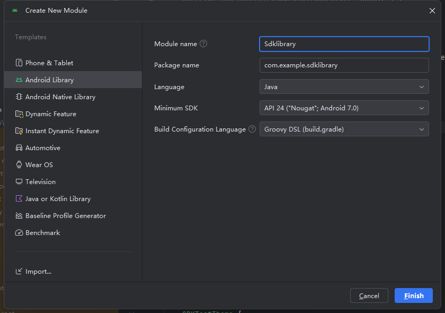Expand the Minimum SDK dropdown

click(x=344, y=108)
